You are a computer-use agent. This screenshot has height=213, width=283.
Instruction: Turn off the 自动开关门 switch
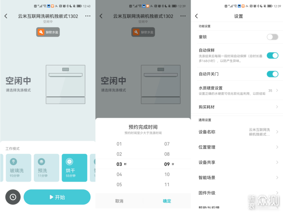point(272,74)
